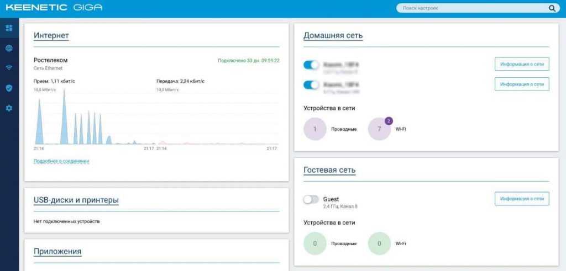Click the 'Приложения' panel heading
Image resolution: width=566 pixels, height=271 pixels.
coord(57,252)
